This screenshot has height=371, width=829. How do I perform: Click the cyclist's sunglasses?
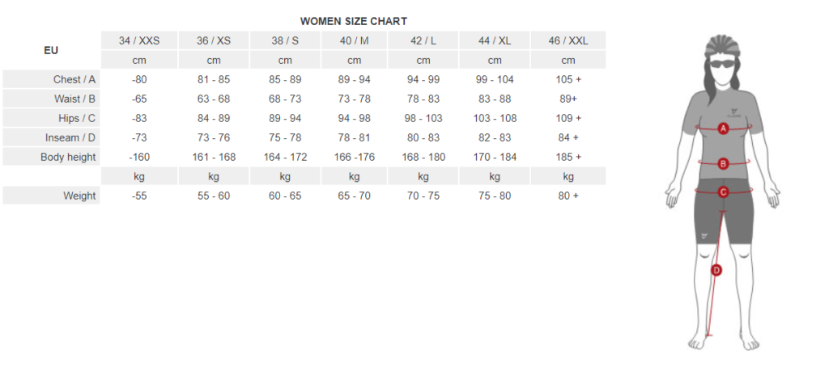[x=723, y=65]
